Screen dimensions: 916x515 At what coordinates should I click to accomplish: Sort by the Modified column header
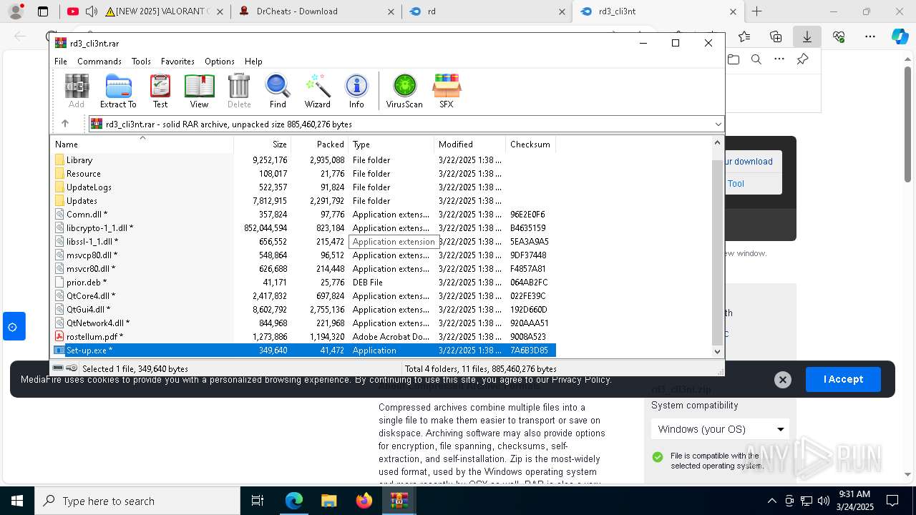469,144
